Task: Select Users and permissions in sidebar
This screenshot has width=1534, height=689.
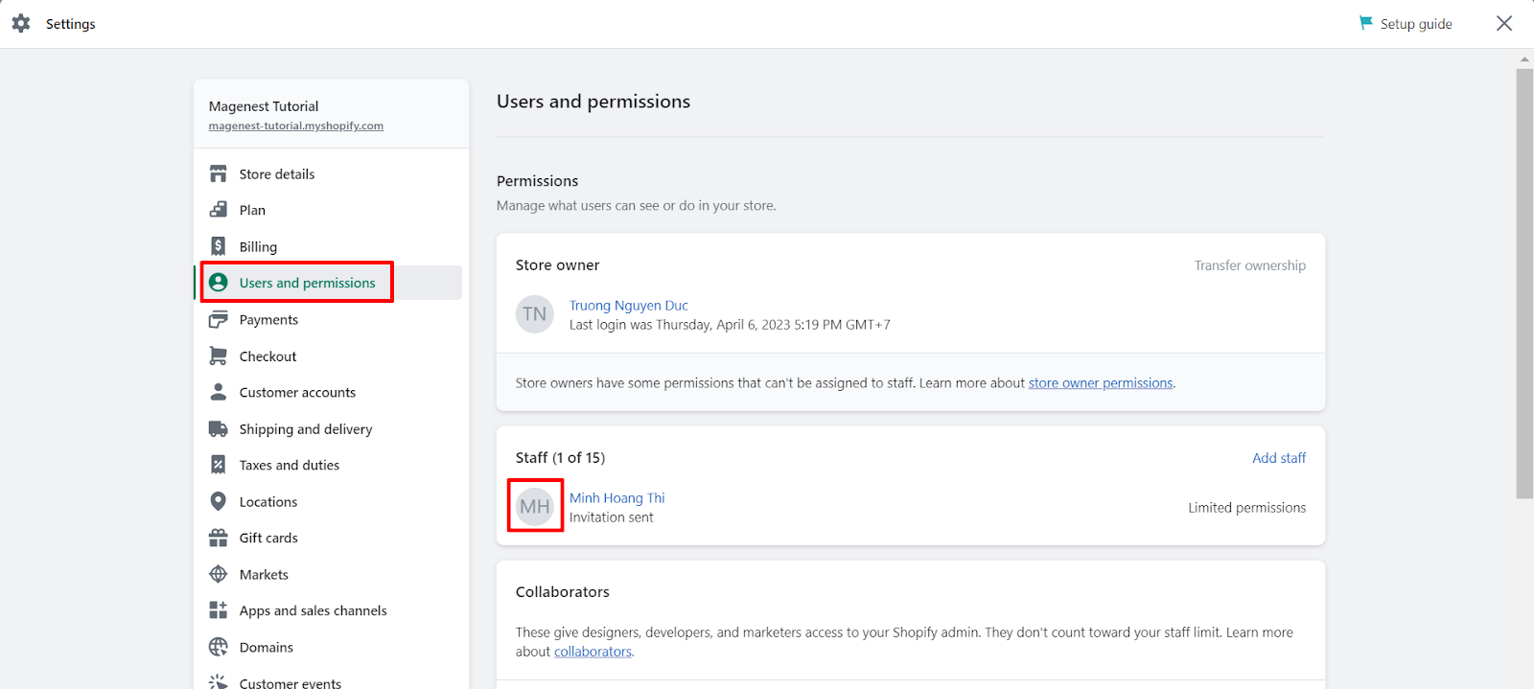Action: tap(307, 283)
